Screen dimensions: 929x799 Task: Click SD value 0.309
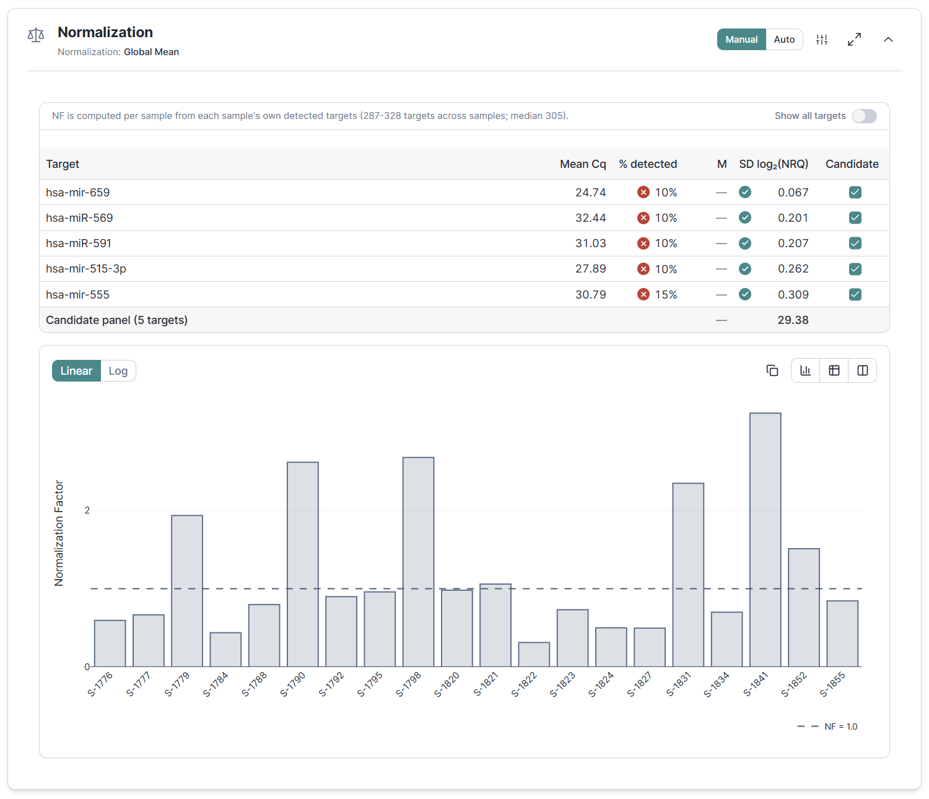click(x=793, y=295)
